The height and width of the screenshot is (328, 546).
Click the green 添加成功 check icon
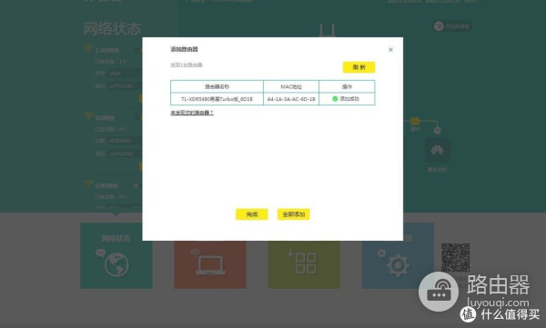tap(335, 99)
